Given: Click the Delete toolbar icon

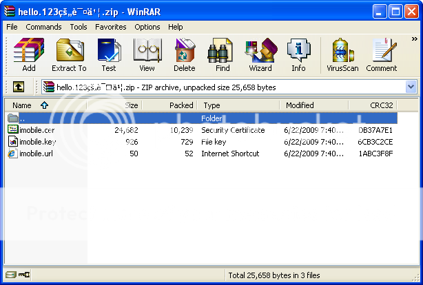Looking at the screenshot, I should [185, 55].
